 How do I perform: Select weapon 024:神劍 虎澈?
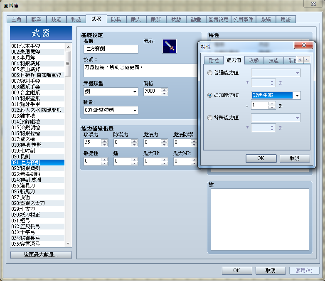(37, 180)
